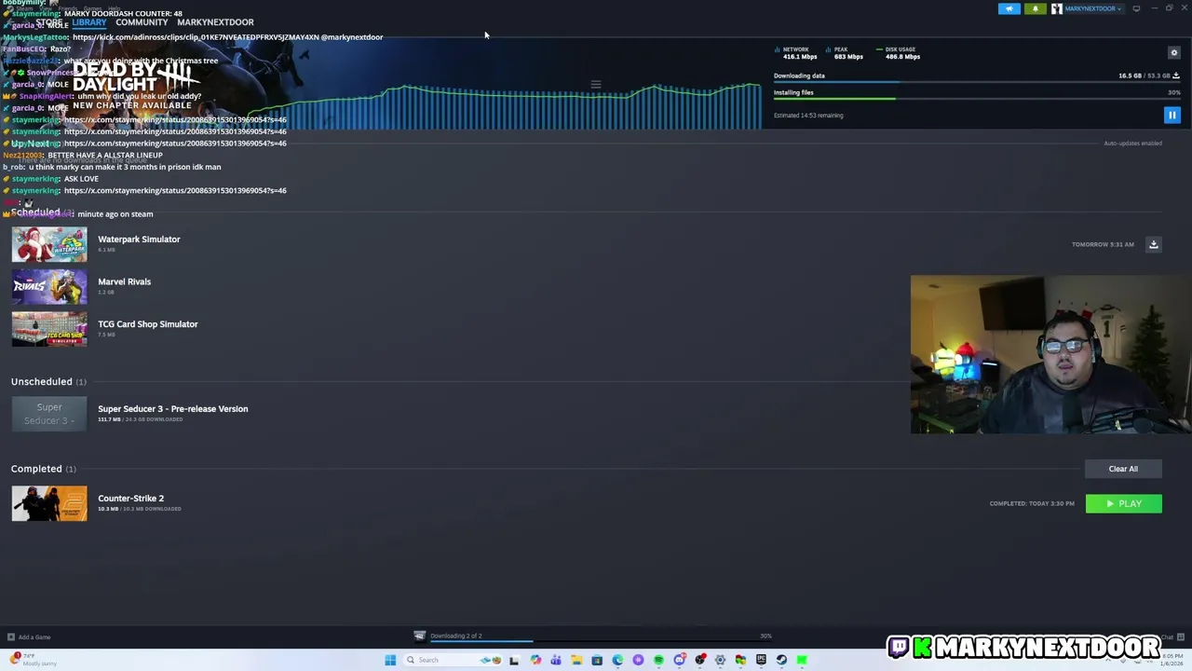Click the Completed (1) section header
Viewport: 1192px width, 671px height.
[44, 469]
